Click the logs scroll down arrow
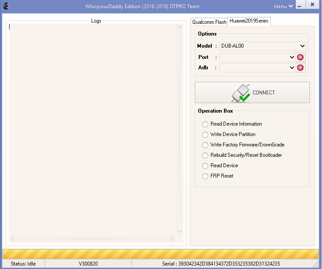The width and height of the screenshot is (322, 269). (180, 231)
